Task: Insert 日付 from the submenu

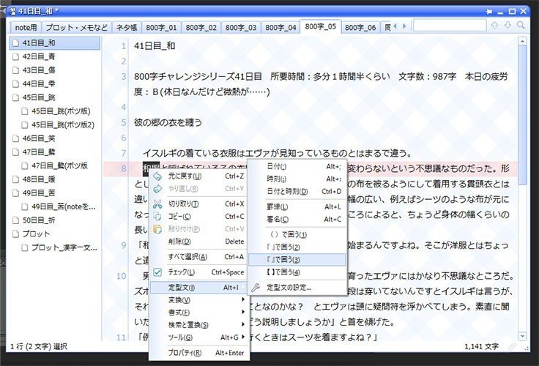Action: point(297,167)
